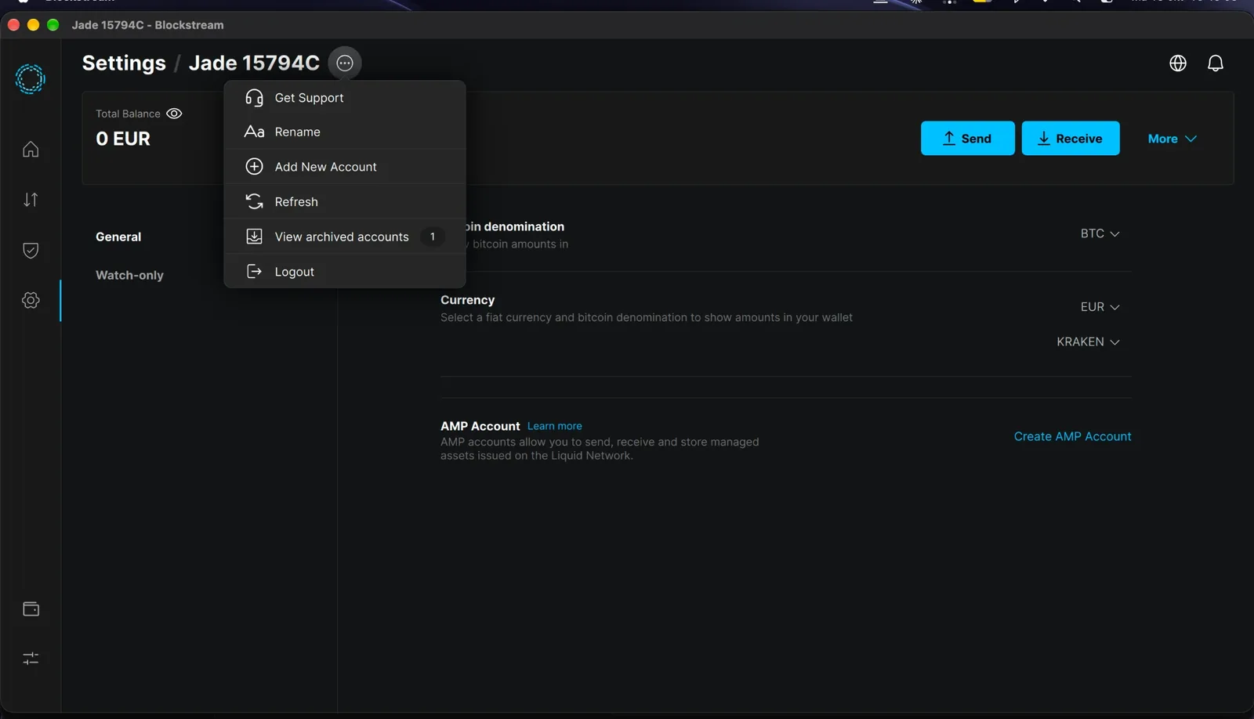
Task: Choose Get Support from the menu
Action: (x=345, y=98)
